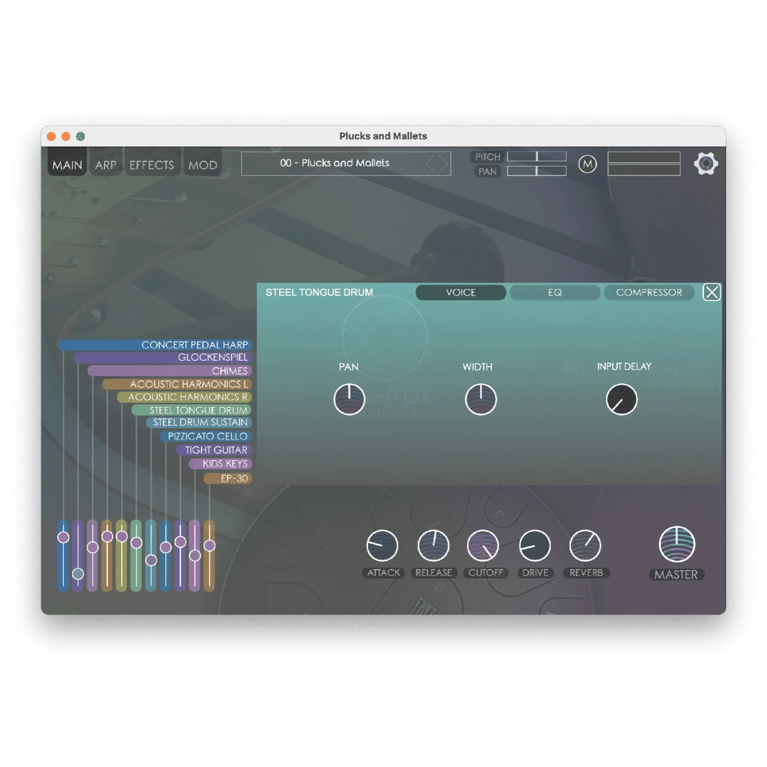Click the RELEASE knob

(433, 546)
